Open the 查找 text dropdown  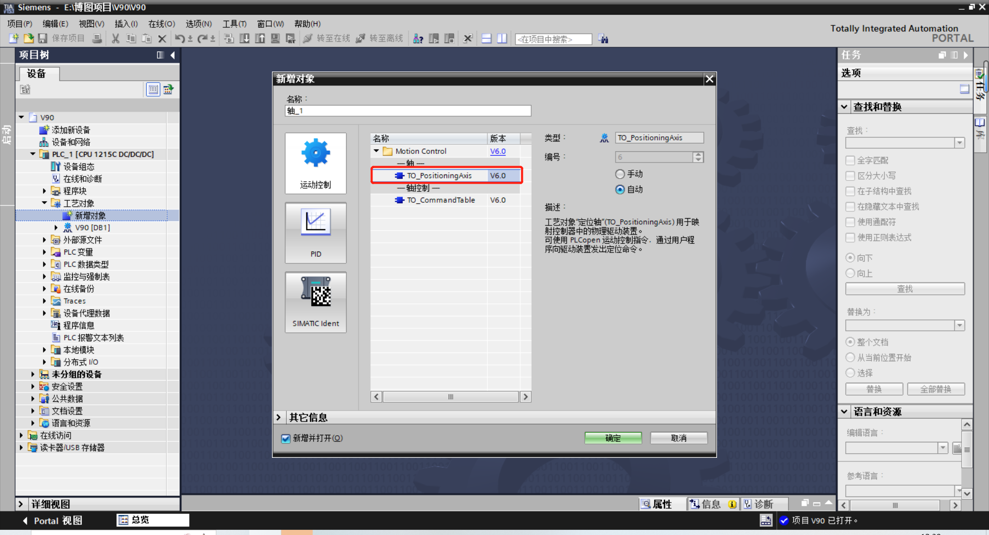959,142
